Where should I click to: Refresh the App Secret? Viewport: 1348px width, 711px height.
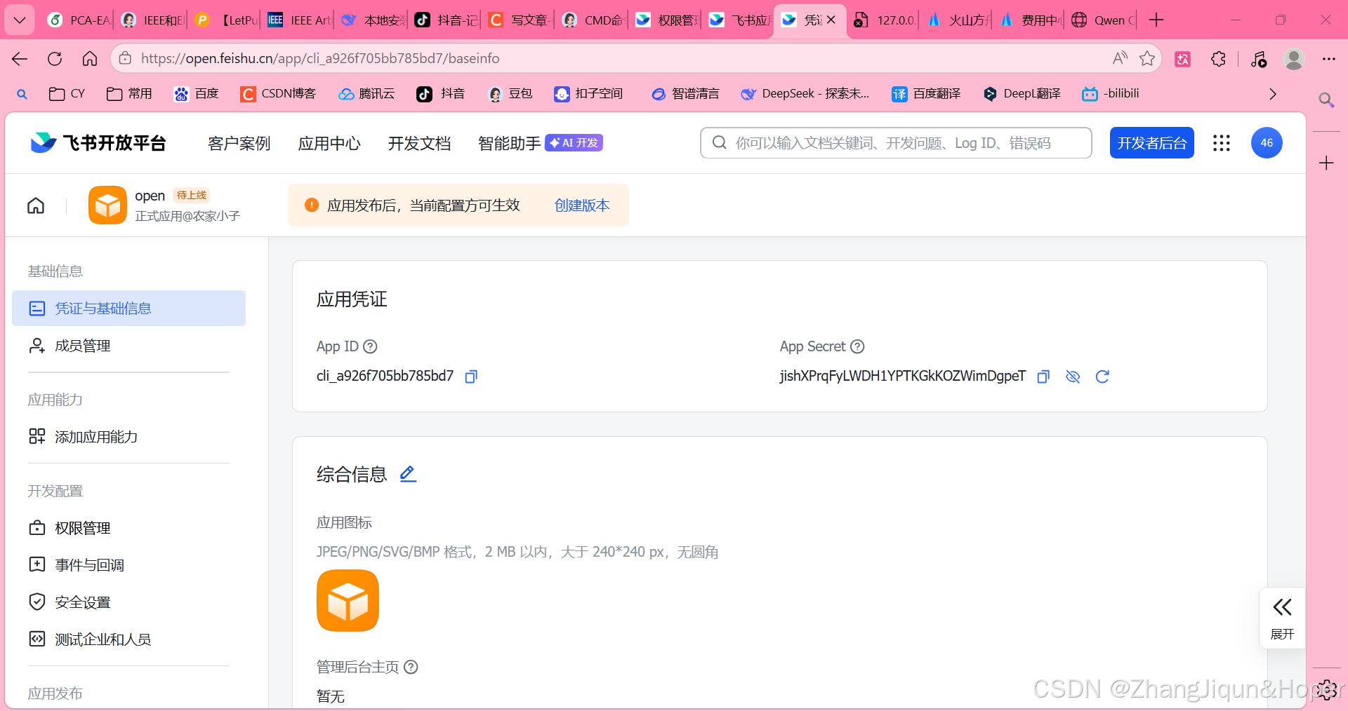tap(1102, 377)
